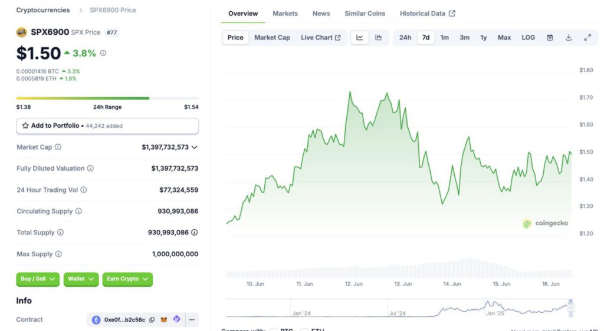The width and height of the screenshot is (604, 331).
Task: Click shortened contract address 0xe0f...b2c56c
Action: 124,320
